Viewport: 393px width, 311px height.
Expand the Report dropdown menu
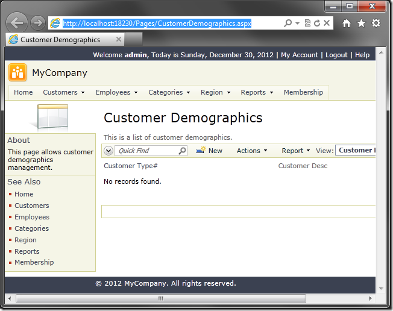(x=295, y=151)
